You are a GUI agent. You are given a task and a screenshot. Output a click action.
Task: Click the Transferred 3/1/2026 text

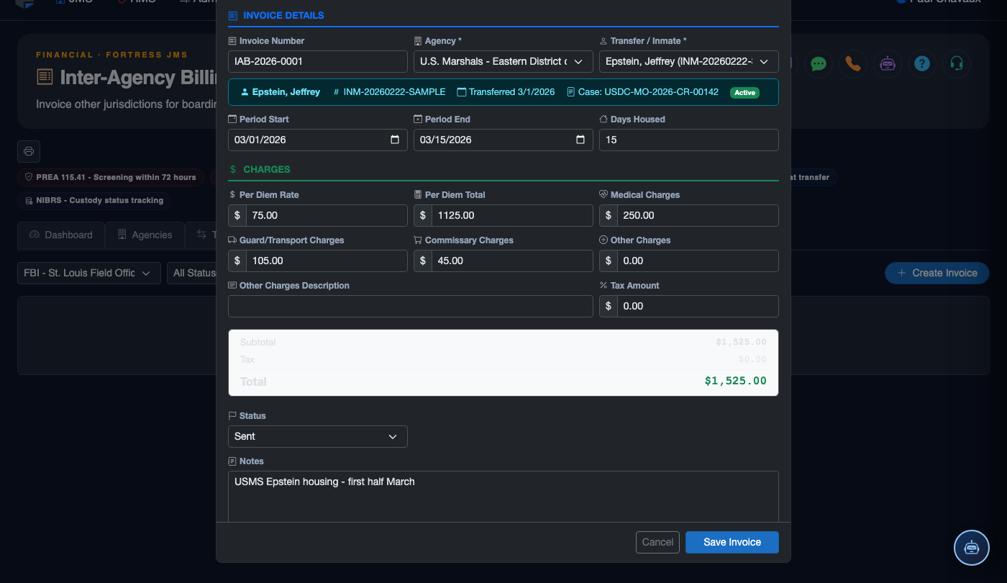[x=511, y=92]
